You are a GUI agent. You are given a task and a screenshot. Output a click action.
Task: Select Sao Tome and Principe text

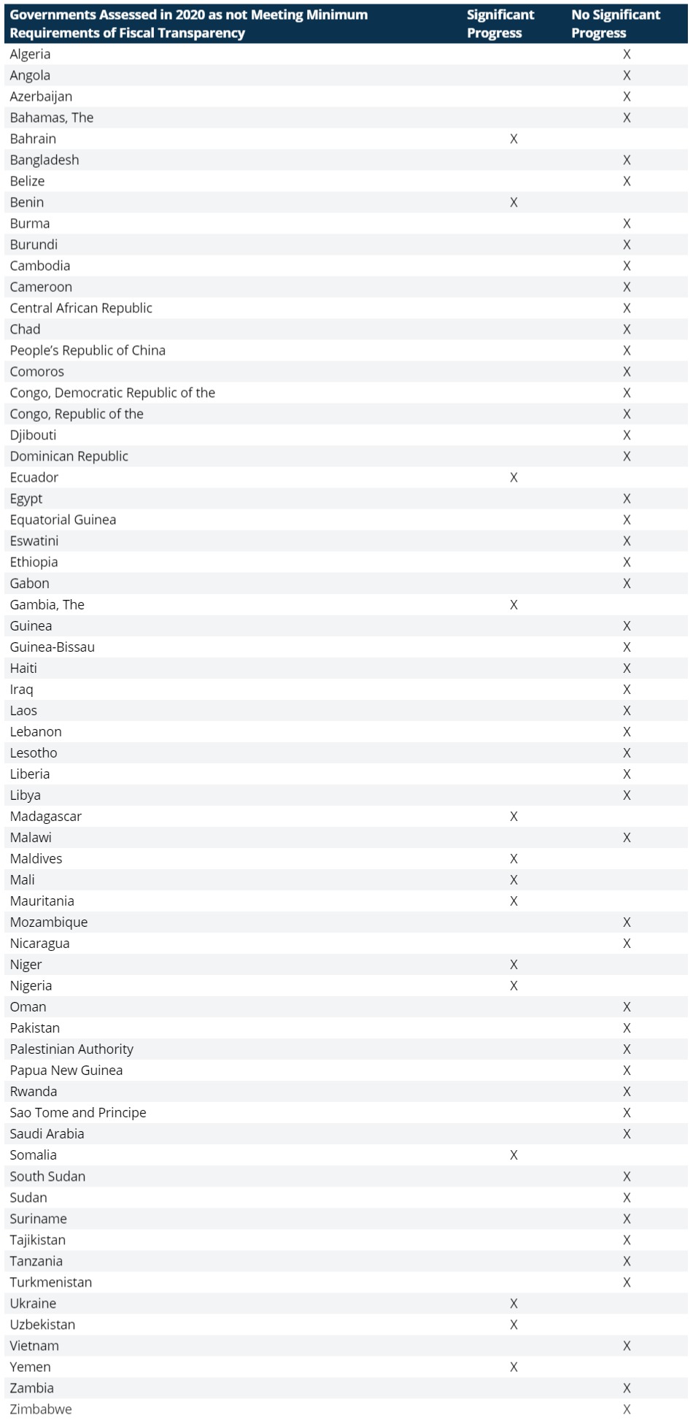tap(78, 1112)
